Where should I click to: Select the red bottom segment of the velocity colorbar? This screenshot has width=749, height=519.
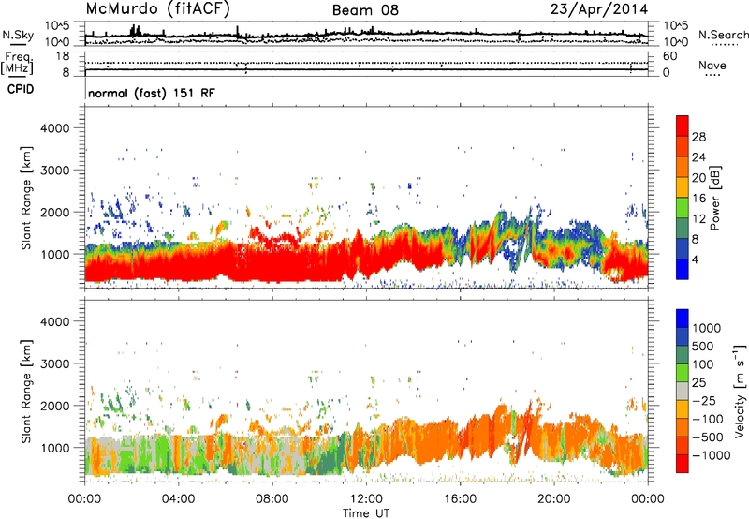coord(683,464)
